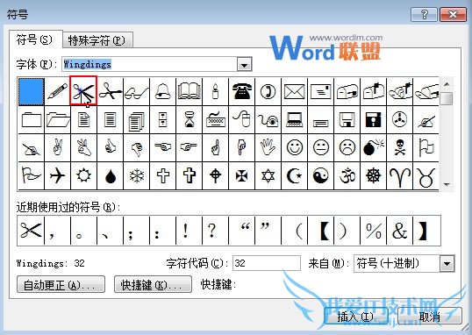Pick the yin yang symbol

[321, 175]
